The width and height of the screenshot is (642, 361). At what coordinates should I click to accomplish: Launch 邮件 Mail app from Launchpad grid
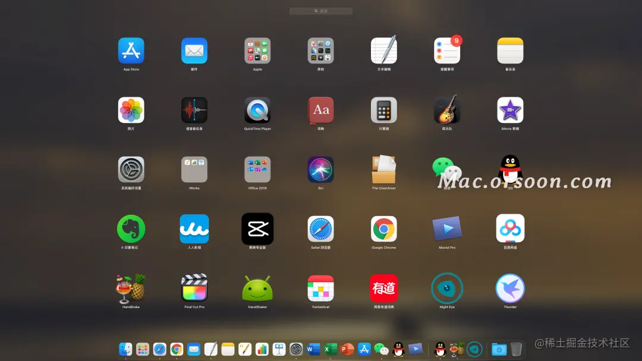(194, 50)
